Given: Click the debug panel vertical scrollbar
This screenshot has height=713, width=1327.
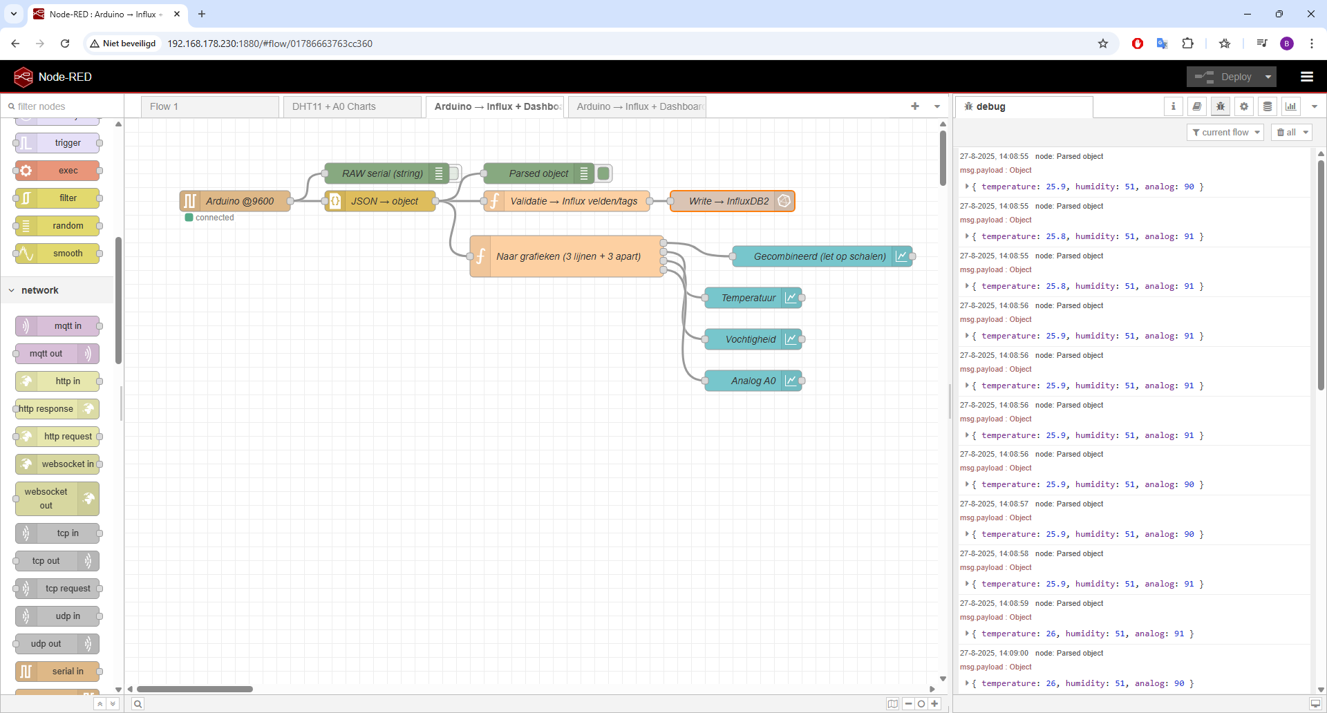Looking at the screenshot, I should [x=1320, y=275].
